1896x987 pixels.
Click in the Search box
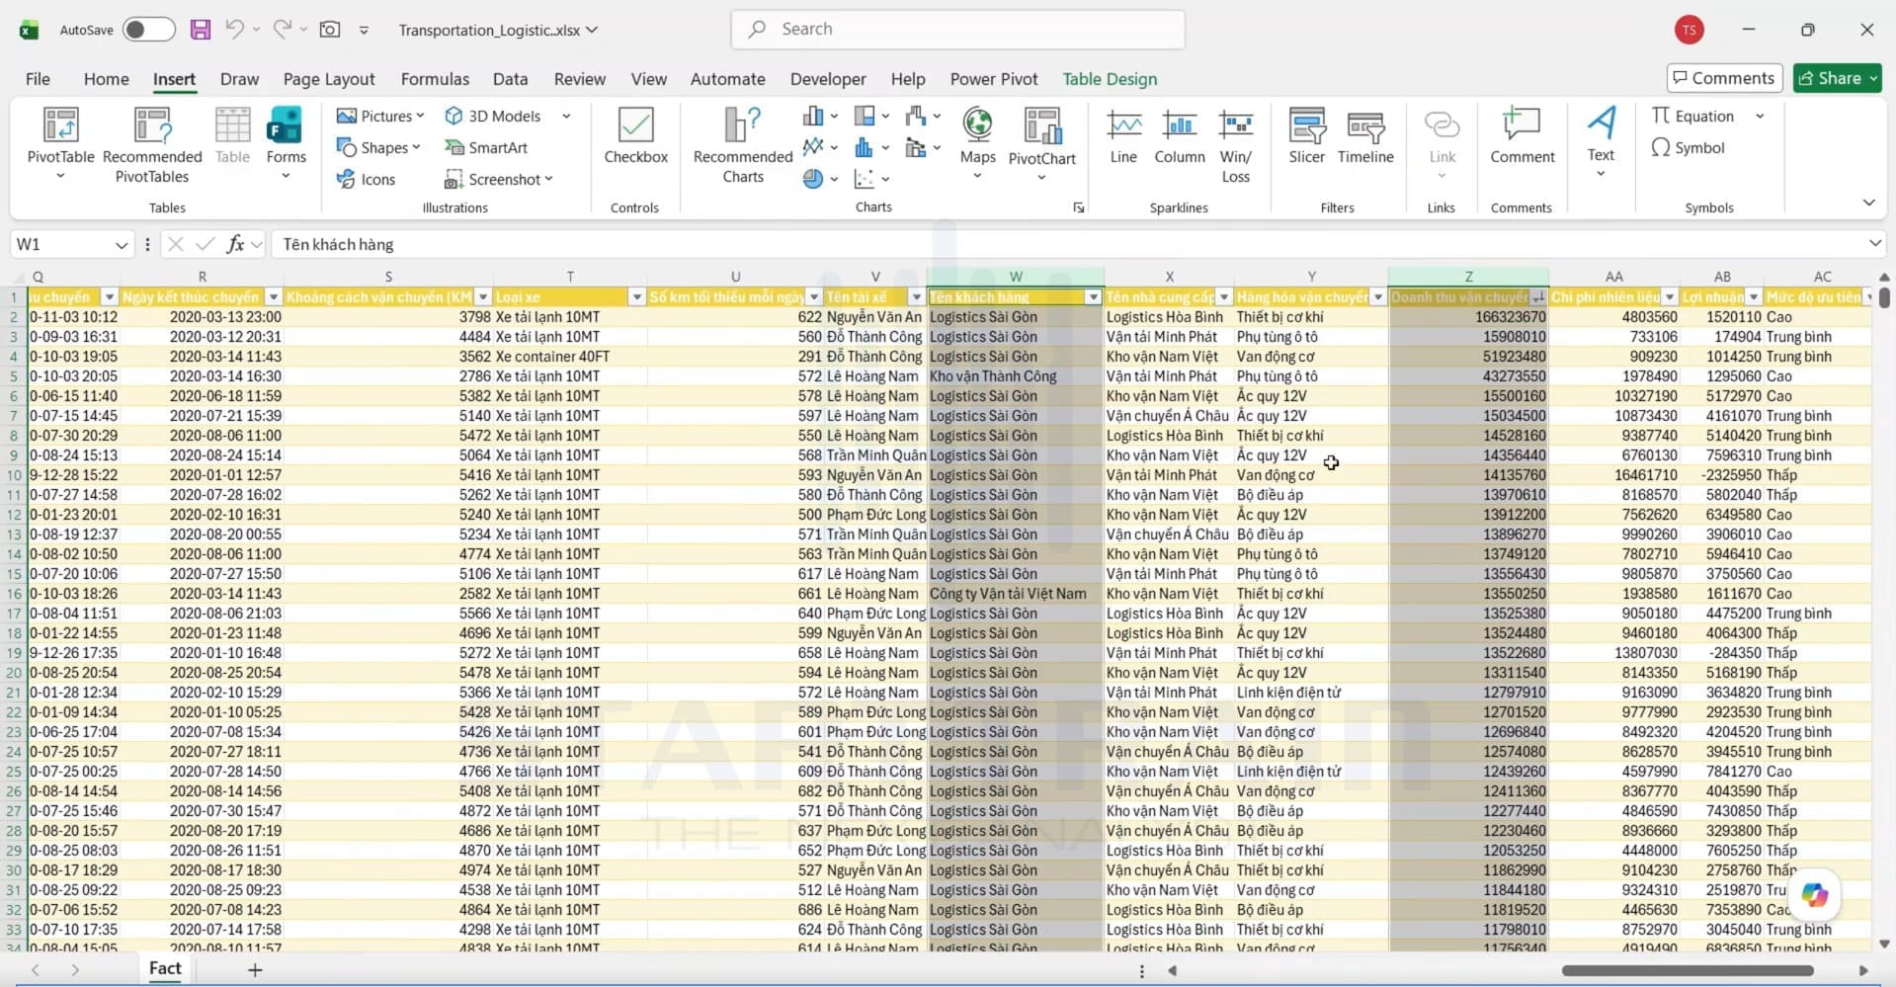tap(957, 30)
